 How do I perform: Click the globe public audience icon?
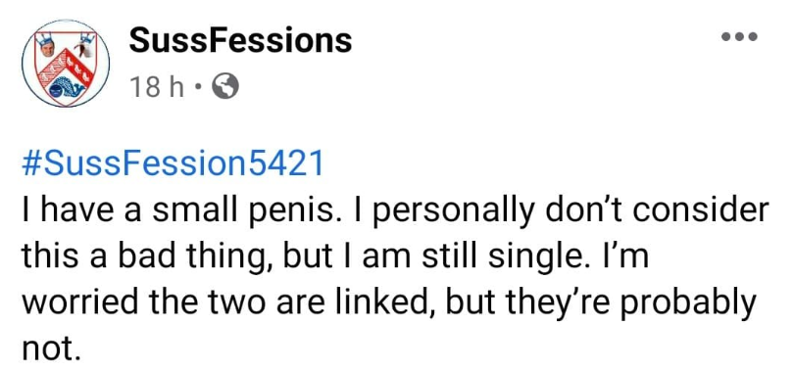[224, 86]
